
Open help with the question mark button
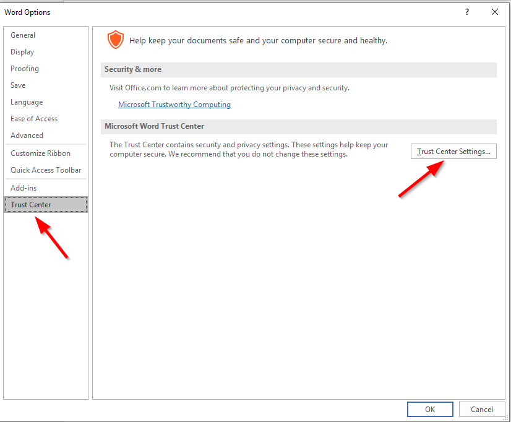(x=467, y=12)
